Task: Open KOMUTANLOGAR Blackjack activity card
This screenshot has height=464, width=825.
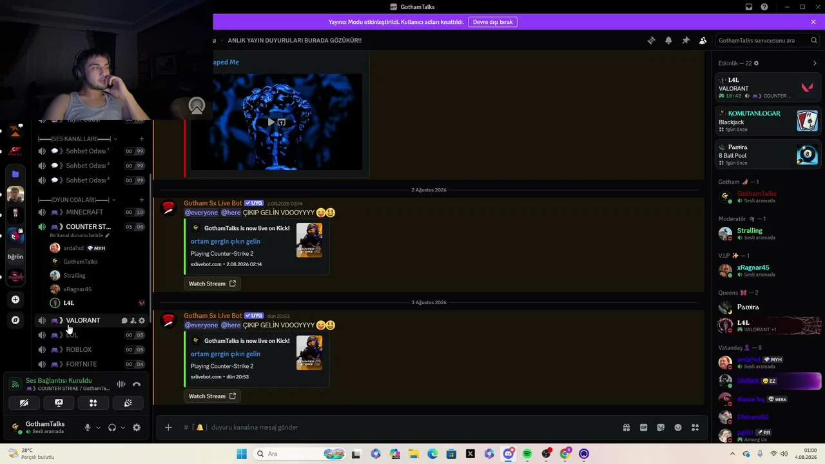Action: 768,121
